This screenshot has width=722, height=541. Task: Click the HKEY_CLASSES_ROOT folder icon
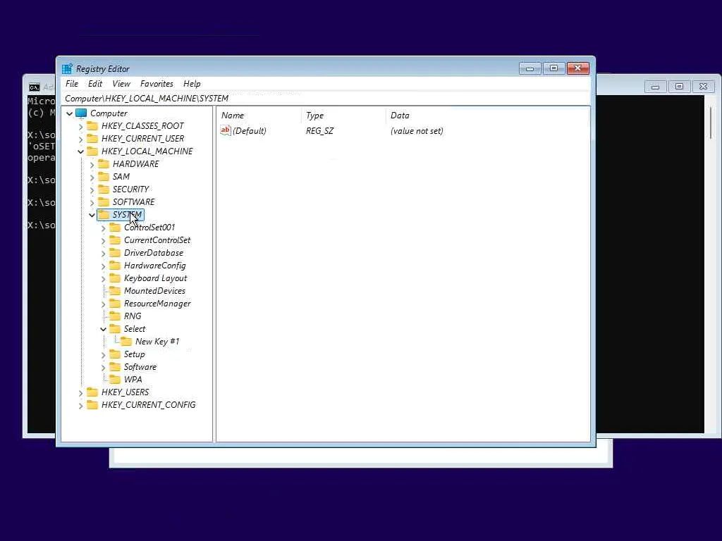[92, 126]
